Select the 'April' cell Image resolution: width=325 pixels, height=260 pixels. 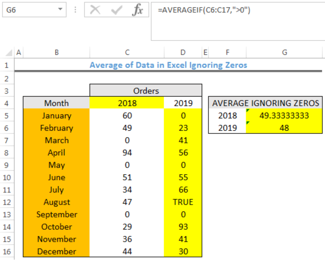pos(56,153)
